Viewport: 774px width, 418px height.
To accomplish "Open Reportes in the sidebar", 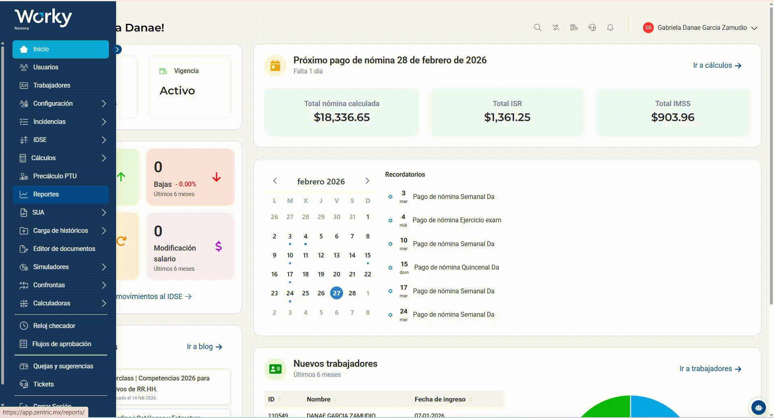I will coord(60,194).
